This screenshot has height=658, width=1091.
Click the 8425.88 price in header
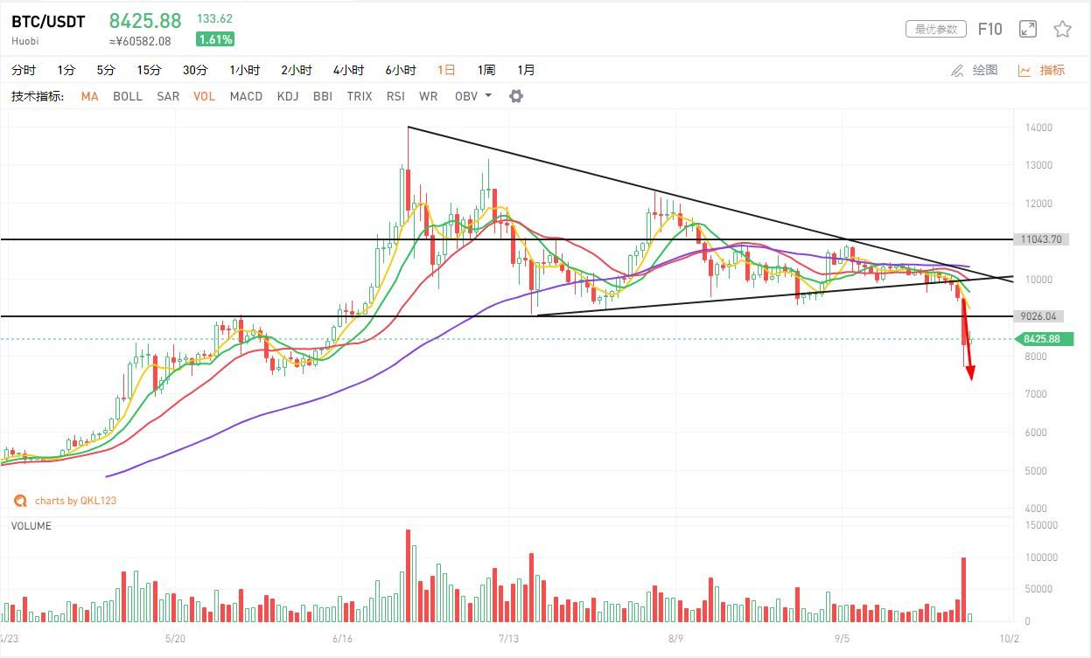tap(145, 21)
